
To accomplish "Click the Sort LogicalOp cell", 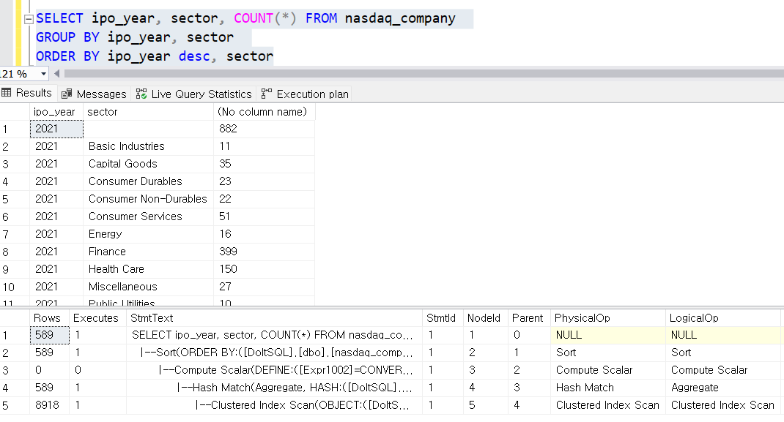I will point(722,353).
